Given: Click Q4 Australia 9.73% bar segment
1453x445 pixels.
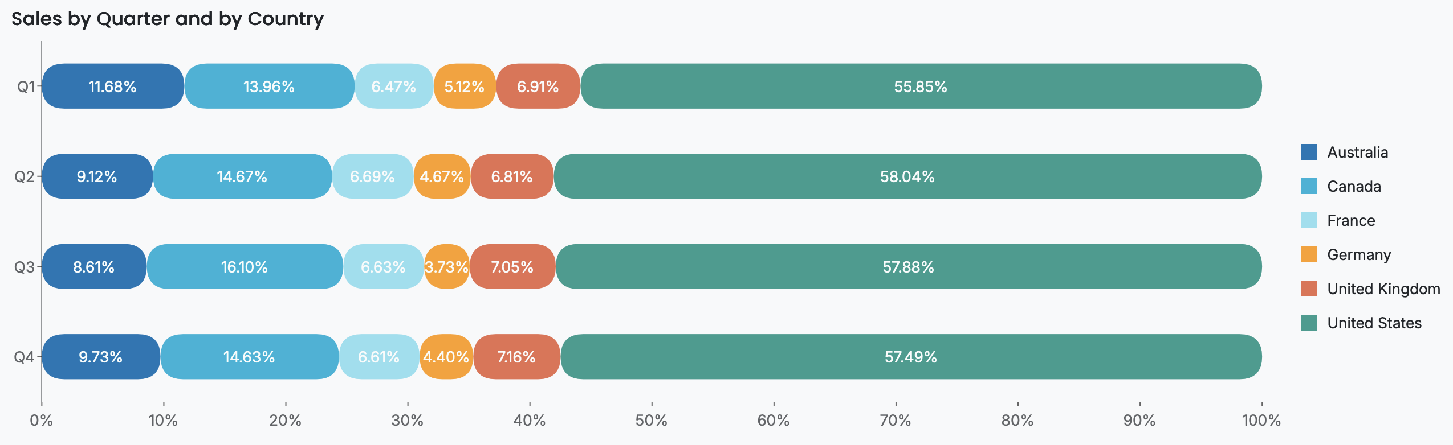Looking at the screenshot, I should (101, 357).
